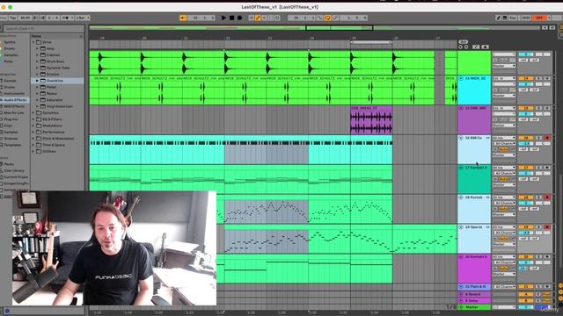Click the Tap tempo button
This screenshot has width=563, height=316.
click(13, 18)
